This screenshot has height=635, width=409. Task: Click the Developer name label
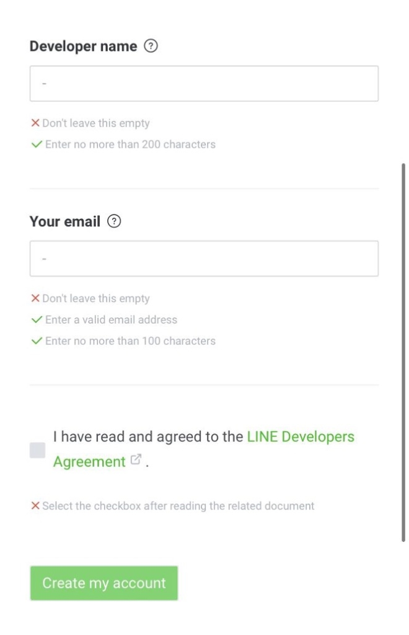tap(84, 47)
